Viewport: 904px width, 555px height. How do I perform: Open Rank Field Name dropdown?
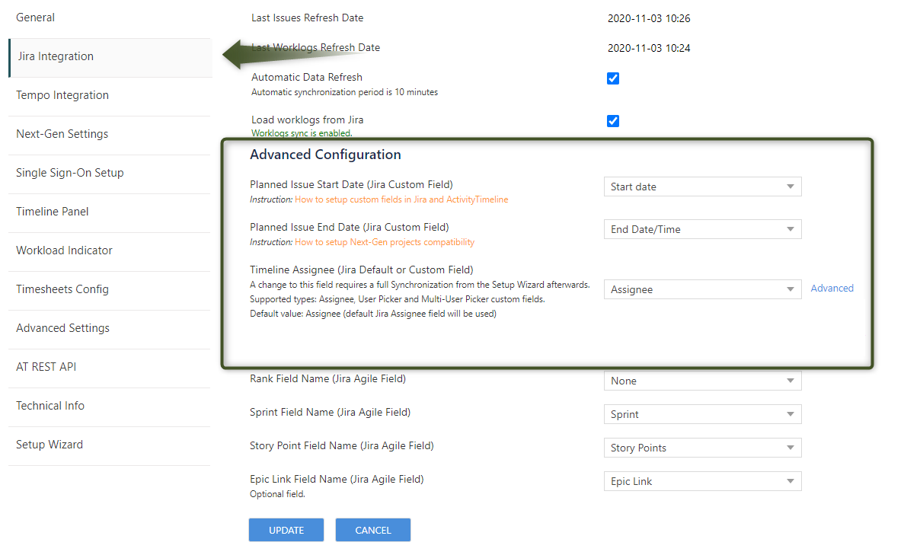pyautogui.click(x=702, y=381)
